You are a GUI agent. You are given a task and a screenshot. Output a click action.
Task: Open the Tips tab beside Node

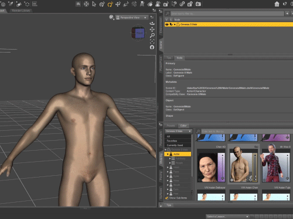169,58
